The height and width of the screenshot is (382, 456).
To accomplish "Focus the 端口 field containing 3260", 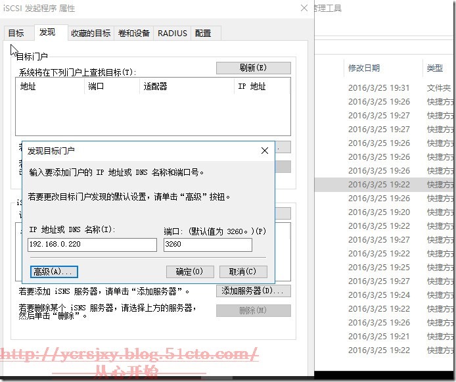I will click(x=208, y=245).
